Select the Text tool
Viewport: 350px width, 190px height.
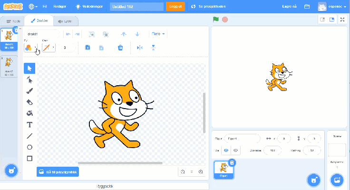pos(29,124)
